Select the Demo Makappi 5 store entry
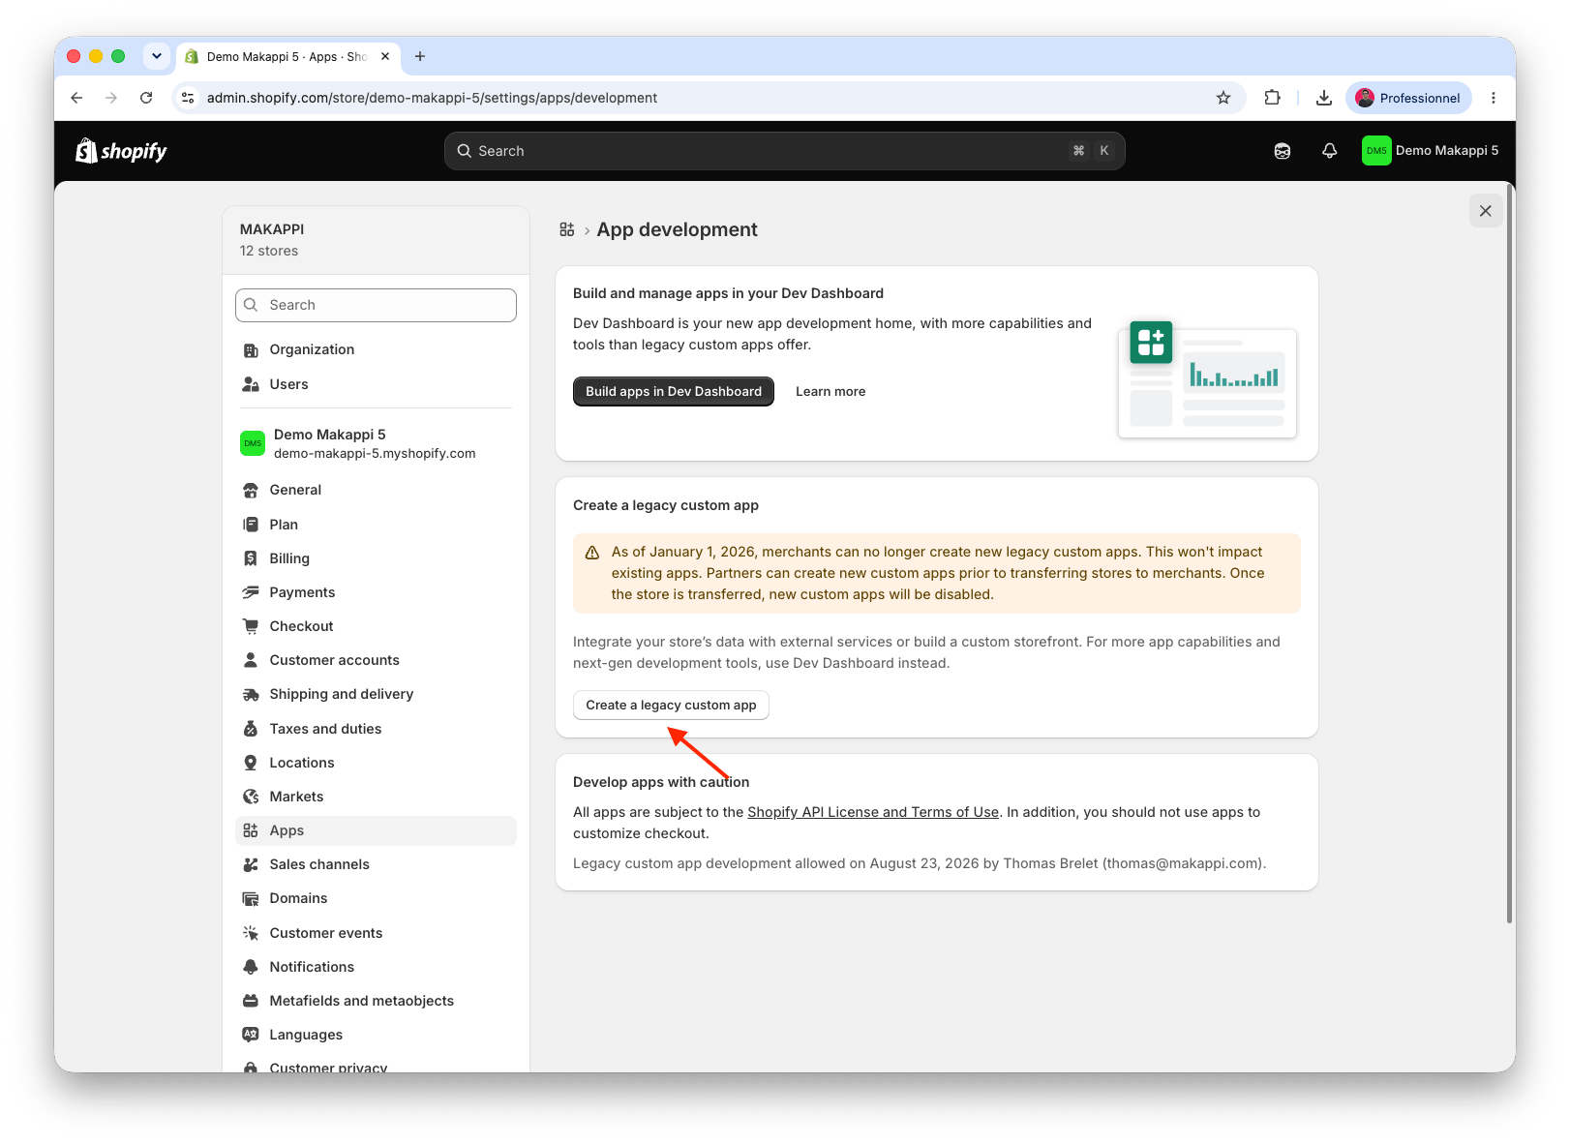 (x=376, y=443)
